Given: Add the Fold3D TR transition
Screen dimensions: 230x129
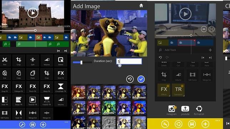Looking at the screenshot, I should coord(47,100).
